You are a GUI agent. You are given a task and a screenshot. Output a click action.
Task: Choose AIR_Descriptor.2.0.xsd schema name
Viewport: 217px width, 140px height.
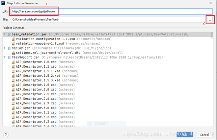pos(36,90)
